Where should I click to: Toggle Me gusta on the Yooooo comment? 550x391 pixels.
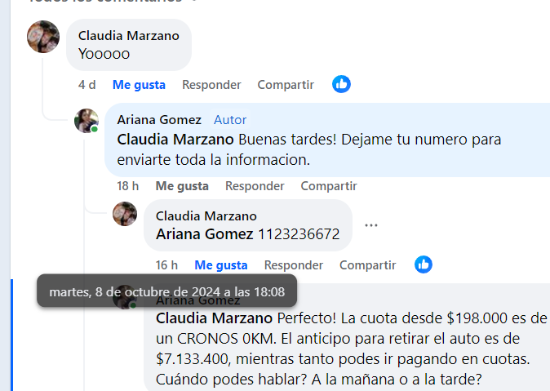pos(139,85)
